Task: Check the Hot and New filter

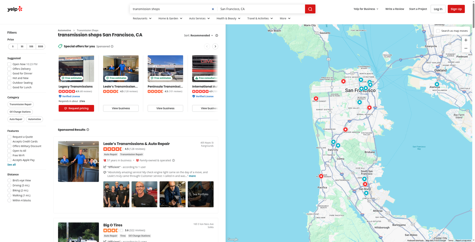Action: click(9, 78)
